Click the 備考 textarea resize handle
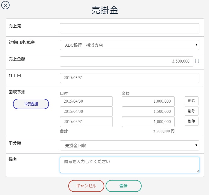 198,172
